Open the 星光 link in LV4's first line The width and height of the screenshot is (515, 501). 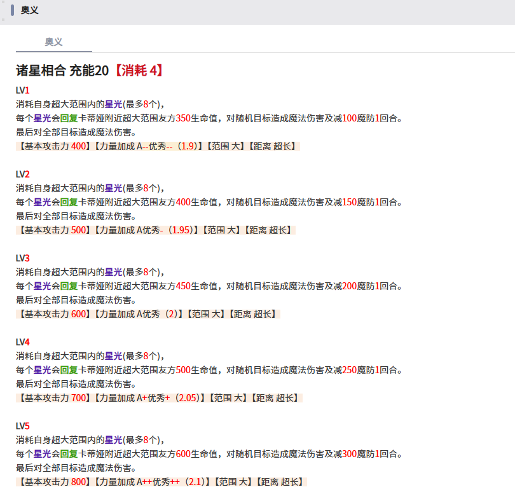113,356
